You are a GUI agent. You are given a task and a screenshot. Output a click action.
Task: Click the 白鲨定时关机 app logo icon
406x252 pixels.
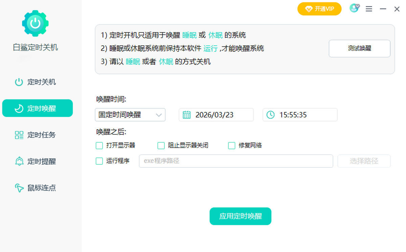(35, 23)
